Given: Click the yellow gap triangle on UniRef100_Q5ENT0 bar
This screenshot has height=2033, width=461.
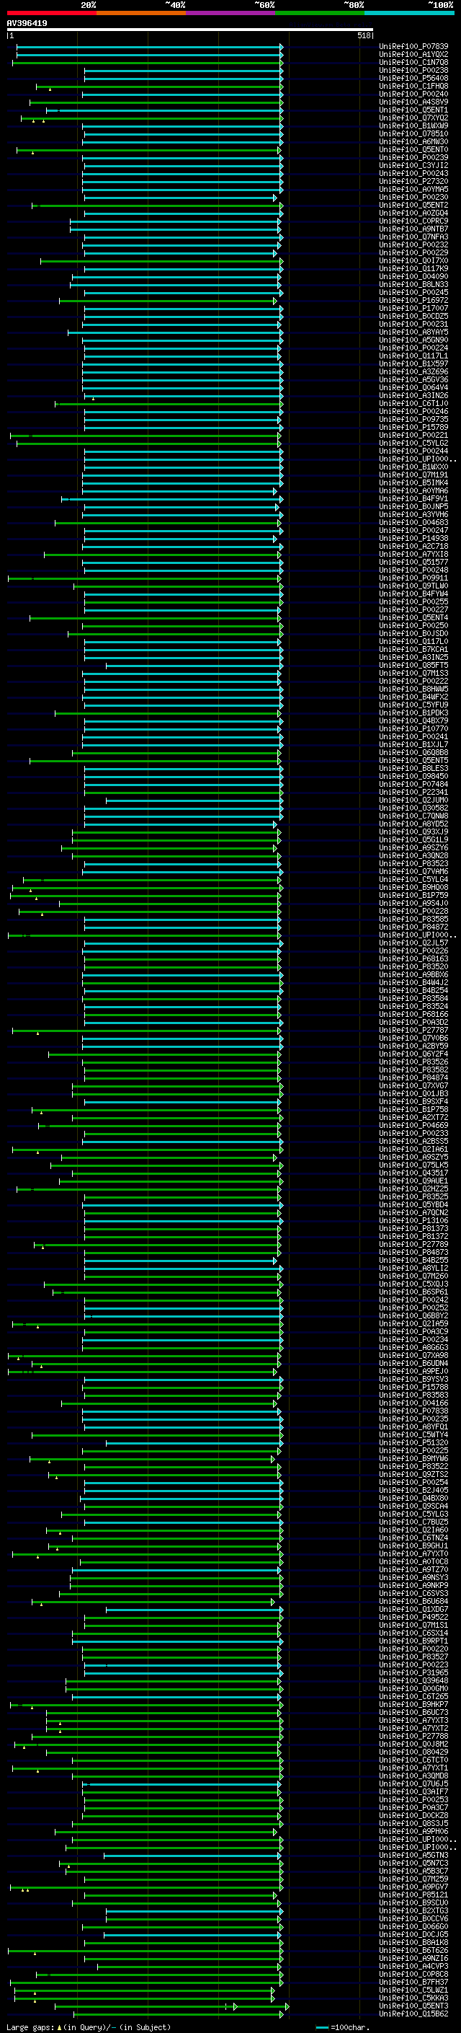Looking at the screenshot, I should (x=32, y=152).
